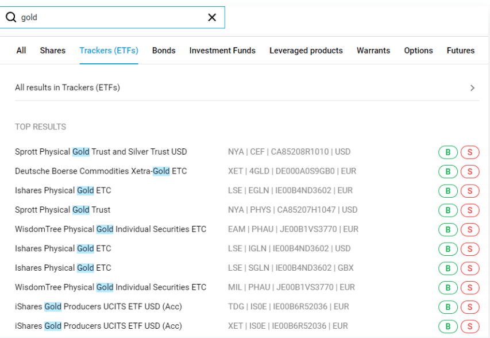Image resolution: width=490 pixels, height=338 pixels.
Task: Open All results in Trackers (ETFs)
Action: point(68,88)
